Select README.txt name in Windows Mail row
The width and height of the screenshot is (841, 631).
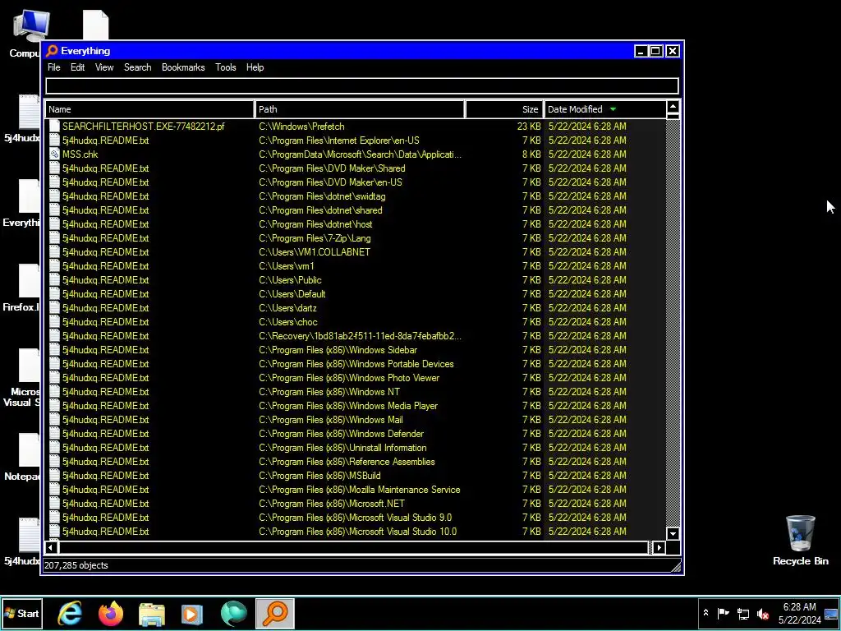point(105,420)
